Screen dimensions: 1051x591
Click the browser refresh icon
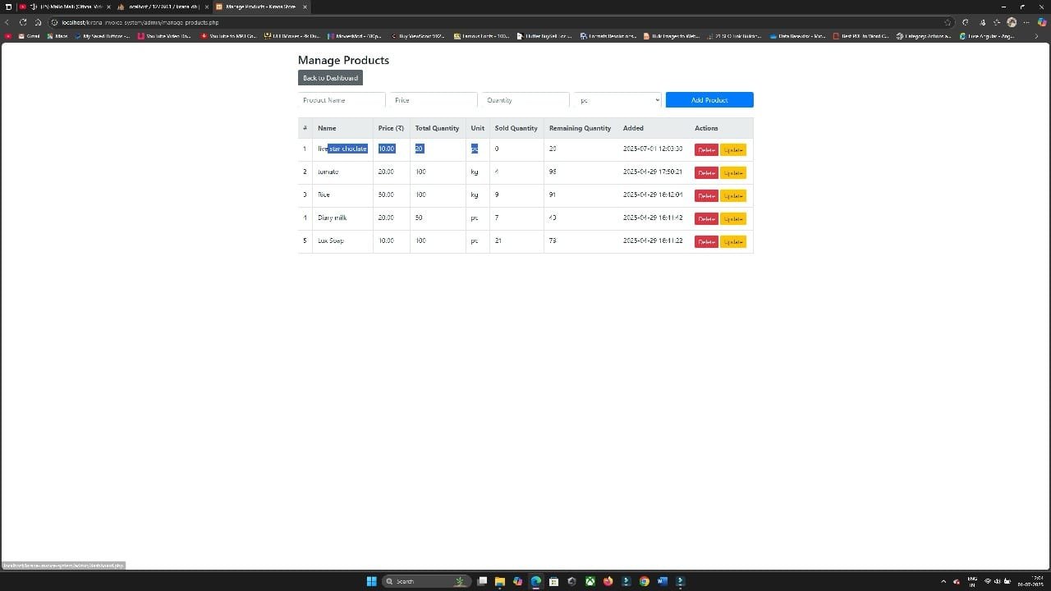coord(23,22)
